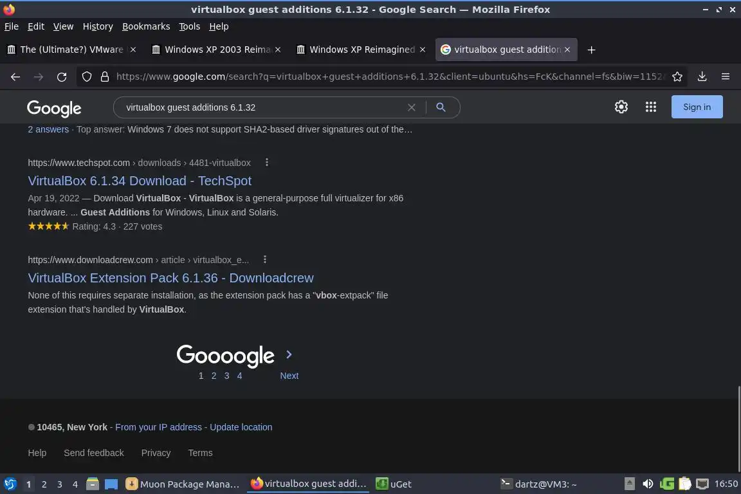Open the volume control in tray
Screen dimensions: 741x494
pos(648,484)
